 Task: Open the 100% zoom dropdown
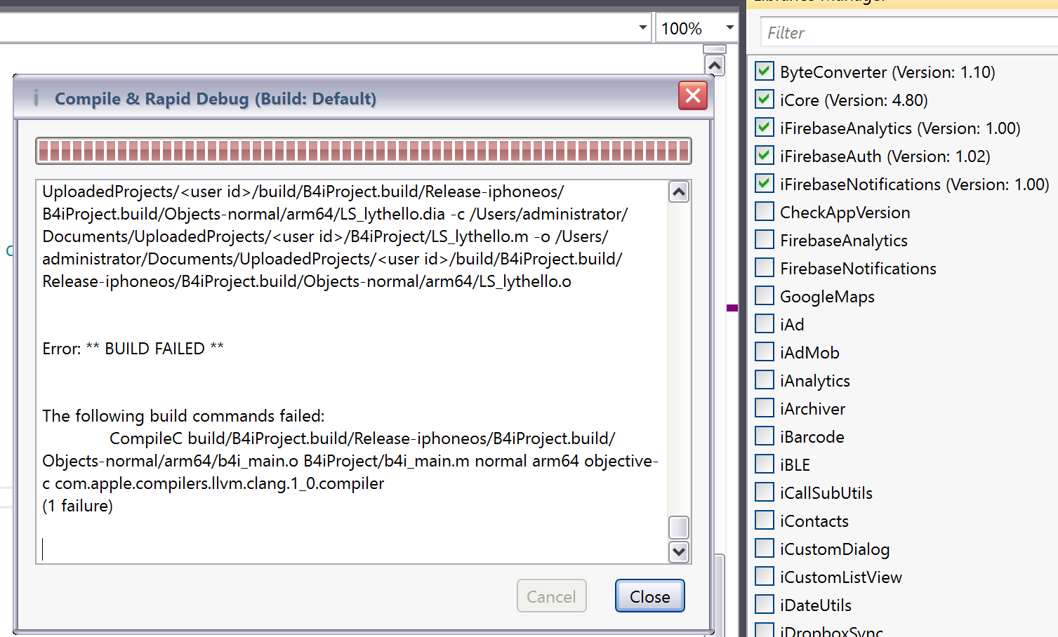(x=729, y=28)
